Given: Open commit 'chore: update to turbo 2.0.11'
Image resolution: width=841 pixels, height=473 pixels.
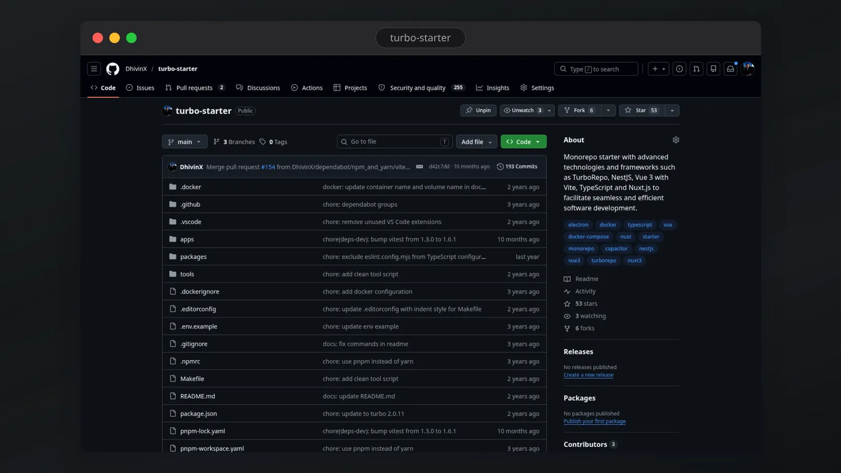Looking at the screenshot, I should 363,414.
